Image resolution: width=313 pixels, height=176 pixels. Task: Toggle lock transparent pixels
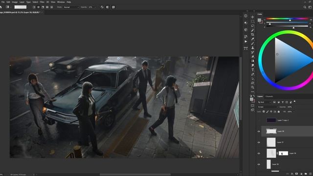tap(264, 111)
